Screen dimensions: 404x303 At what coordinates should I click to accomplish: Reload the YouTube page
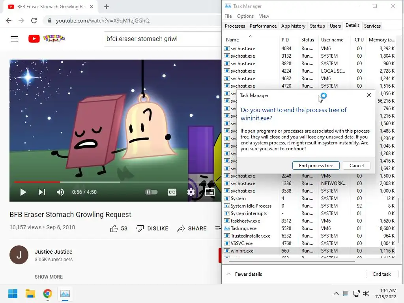34,21
